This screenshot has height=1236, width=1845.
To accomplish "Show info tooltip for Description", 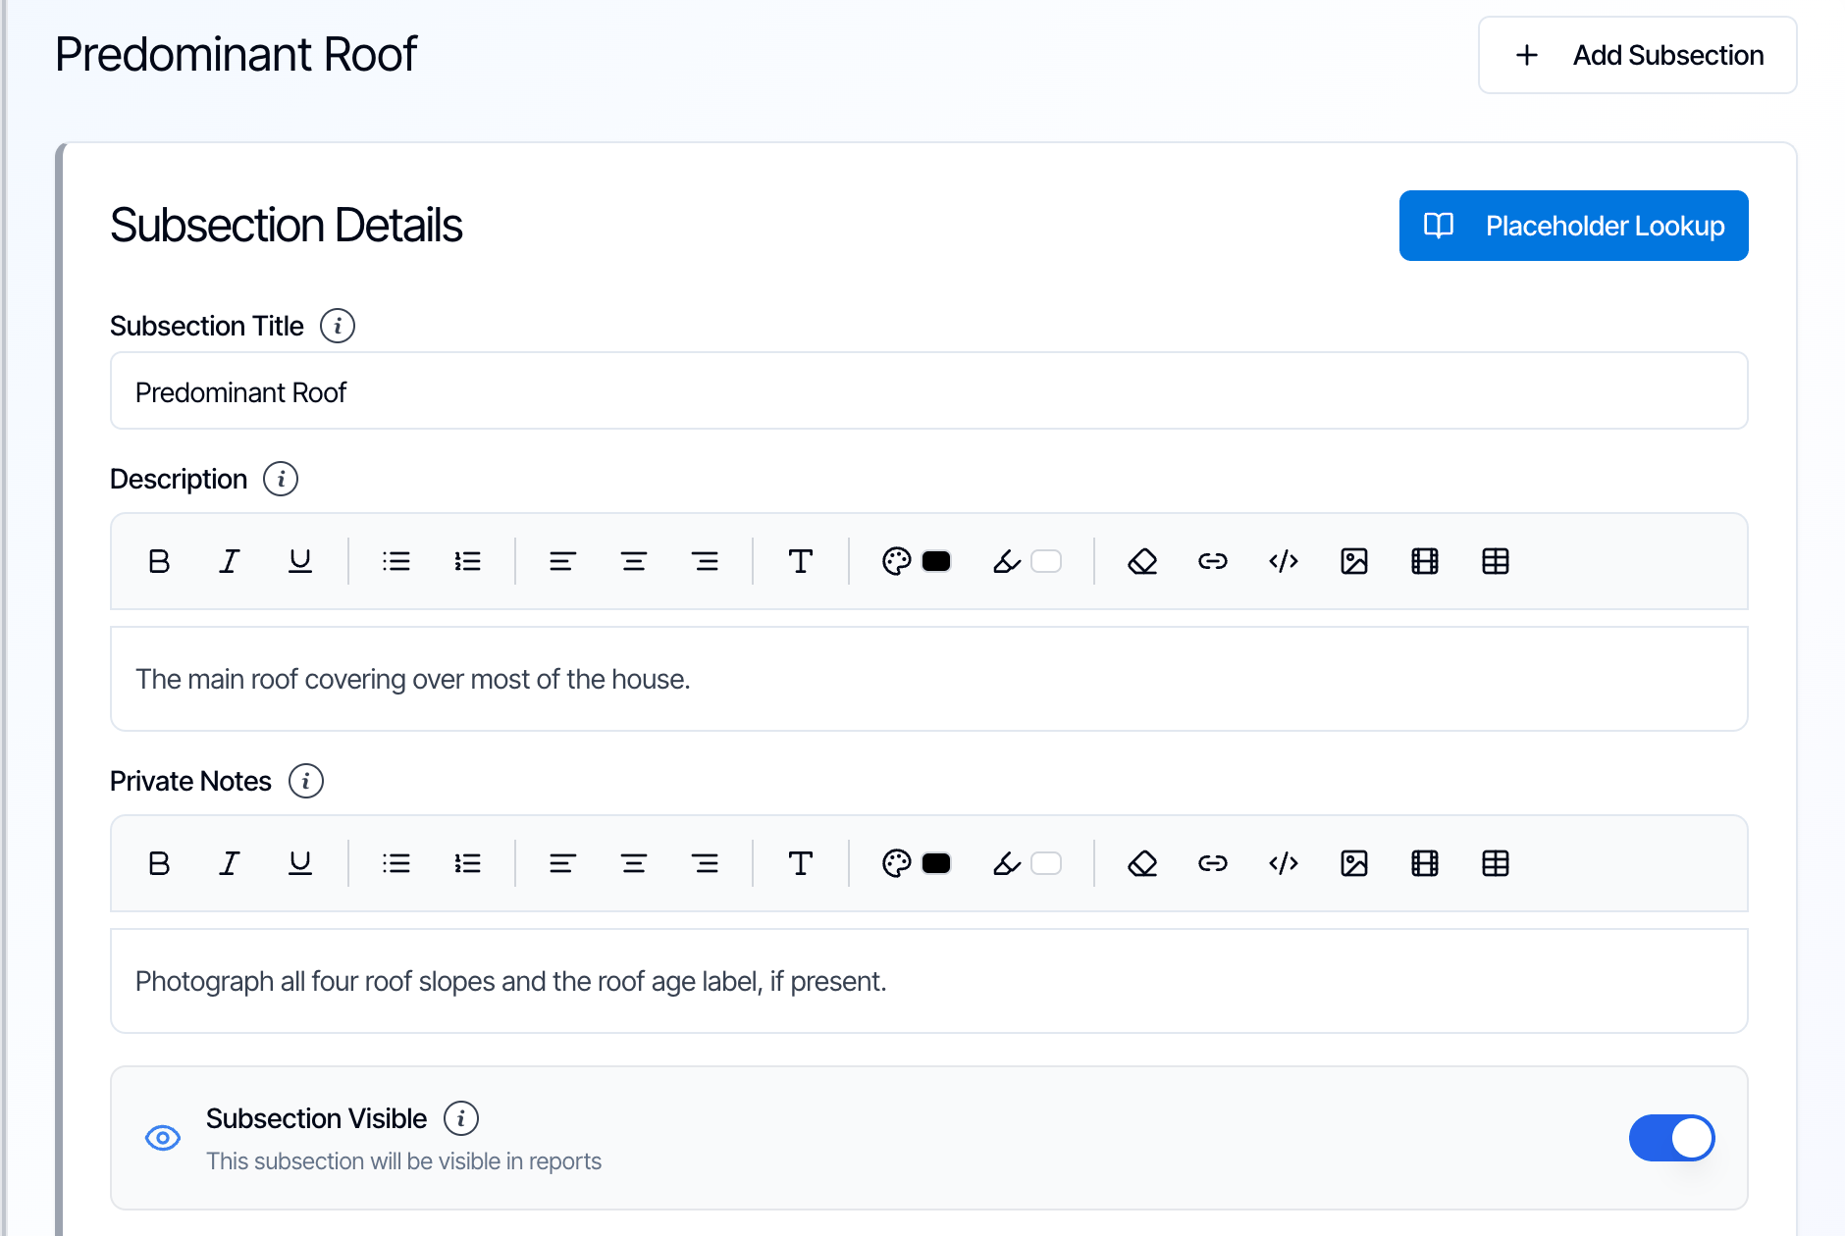I will tap(281, 479).
